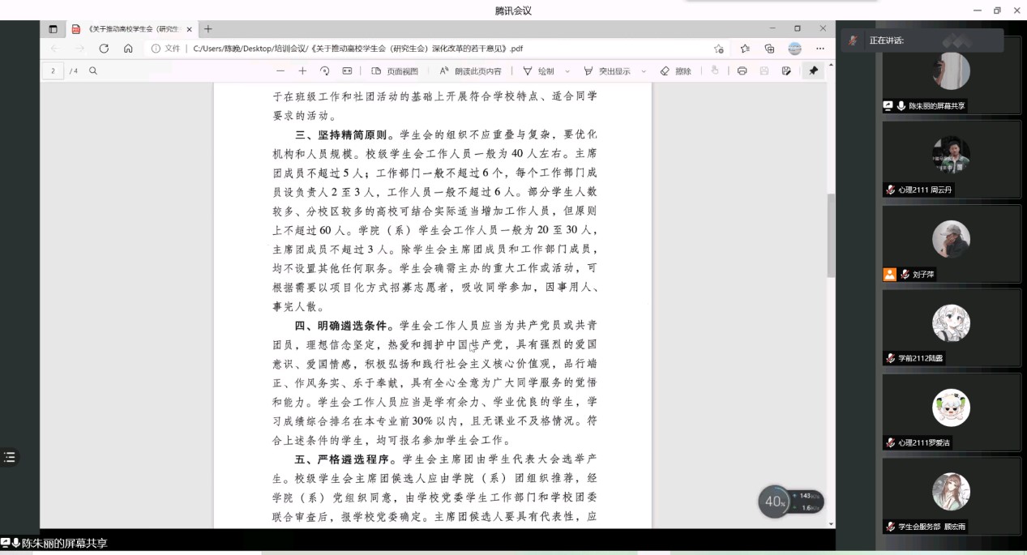Open the Edge tab actions menu icon
The height and width of the screenshot is (555, 1027).
click(x=53, y=29)
